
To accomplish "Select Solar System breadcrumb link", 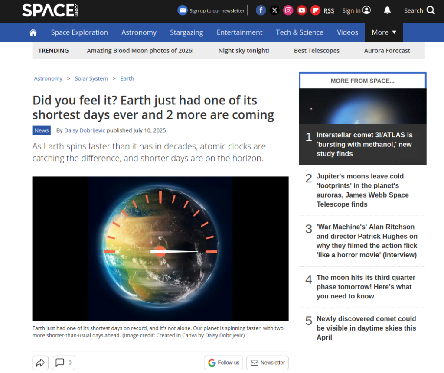I will (x=91, y=78).
